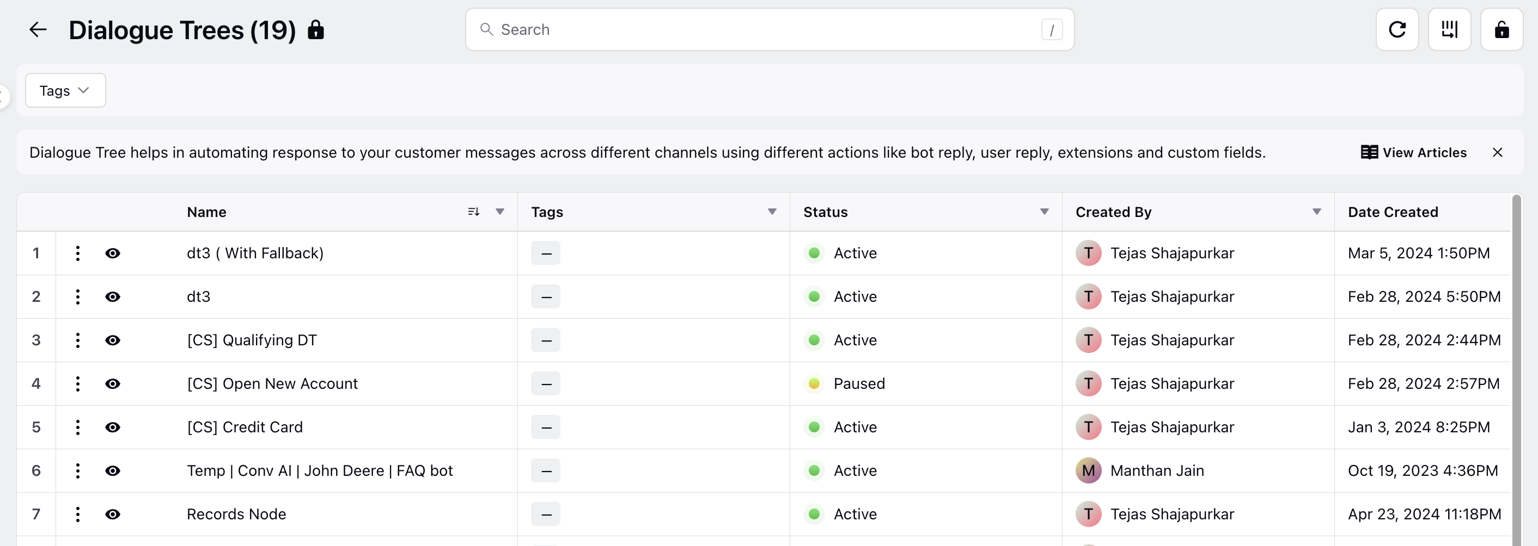Click the Name column header

coord(206,212)
